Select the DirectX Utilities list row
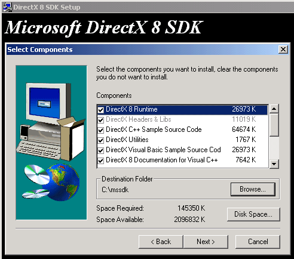 (182, 140)
